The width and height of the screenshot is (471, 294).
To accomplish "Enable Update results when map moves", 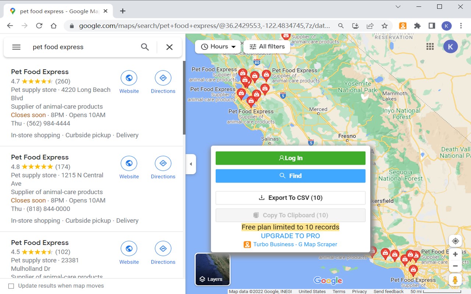I will coord(11,286).
